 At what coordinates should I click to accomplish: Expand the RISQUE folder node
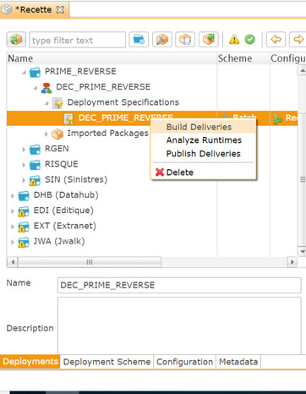pos(24,165)
